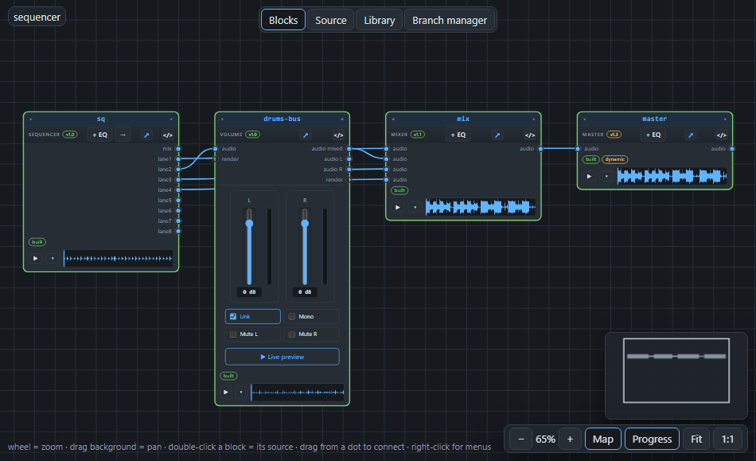Screen dimensions: 756x461
Task: Enable the Mute L checkbox
Action: coord(233,334)
